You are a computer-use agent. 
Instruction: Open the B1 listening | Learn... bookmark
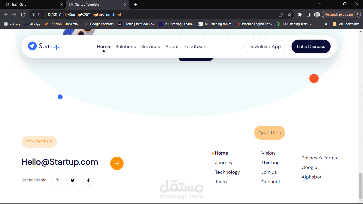coord(177,24)
